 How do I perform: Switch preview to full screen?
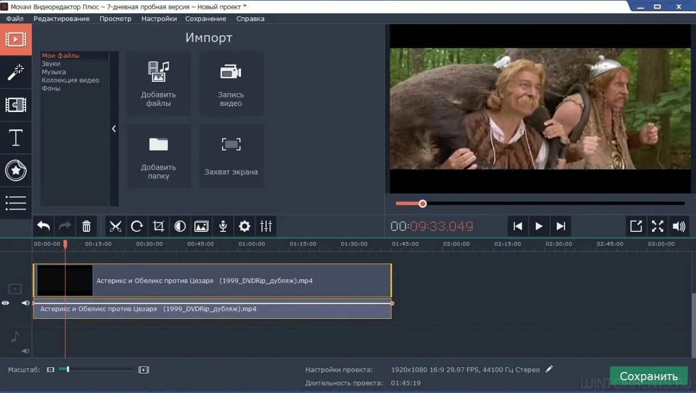[x=658, y=226]
